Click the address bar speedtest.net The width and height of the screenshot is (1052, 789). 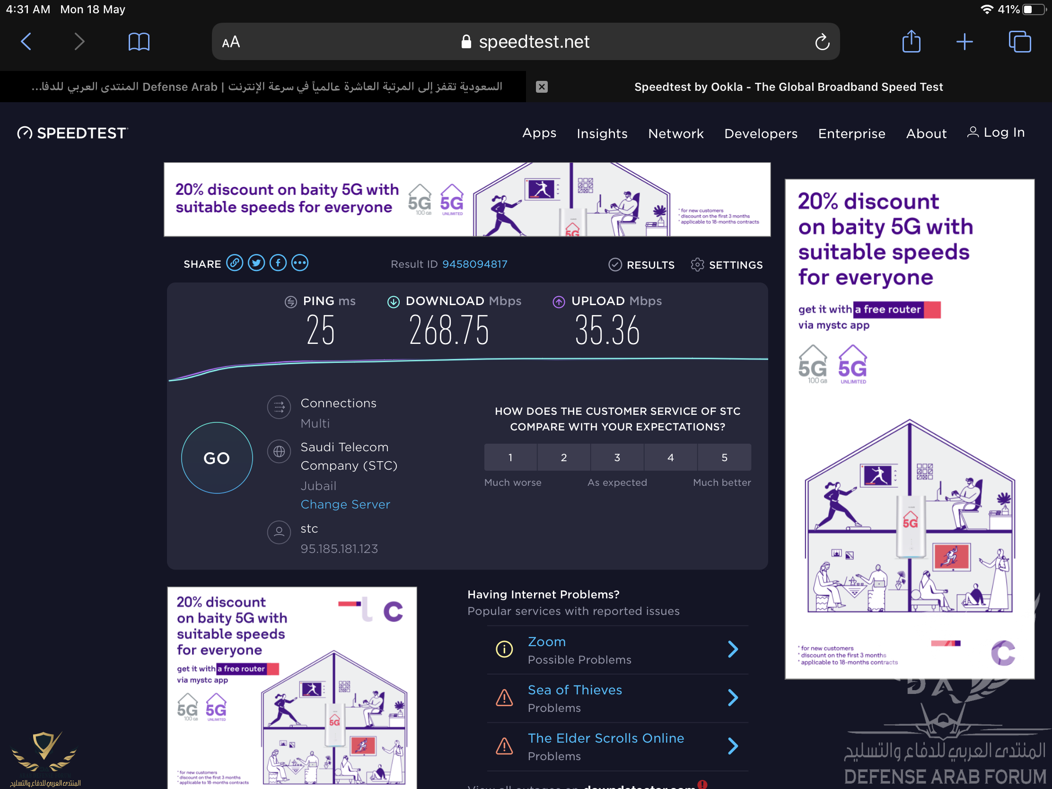tap(525, 42)
